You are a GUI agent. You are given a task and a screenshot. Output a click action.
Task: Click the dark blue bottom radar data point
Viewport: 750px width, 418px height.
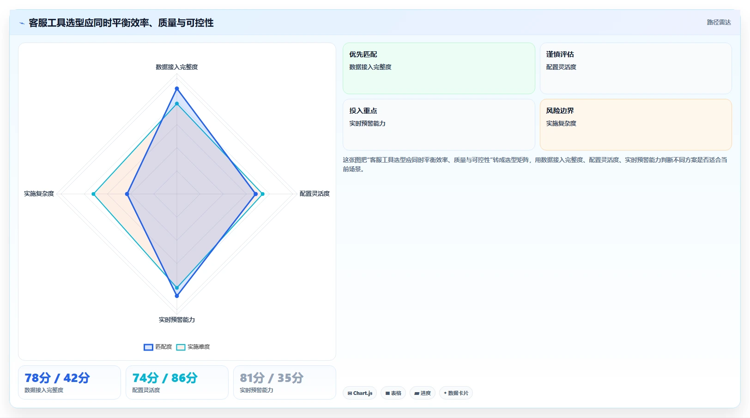tap(177, 296)
